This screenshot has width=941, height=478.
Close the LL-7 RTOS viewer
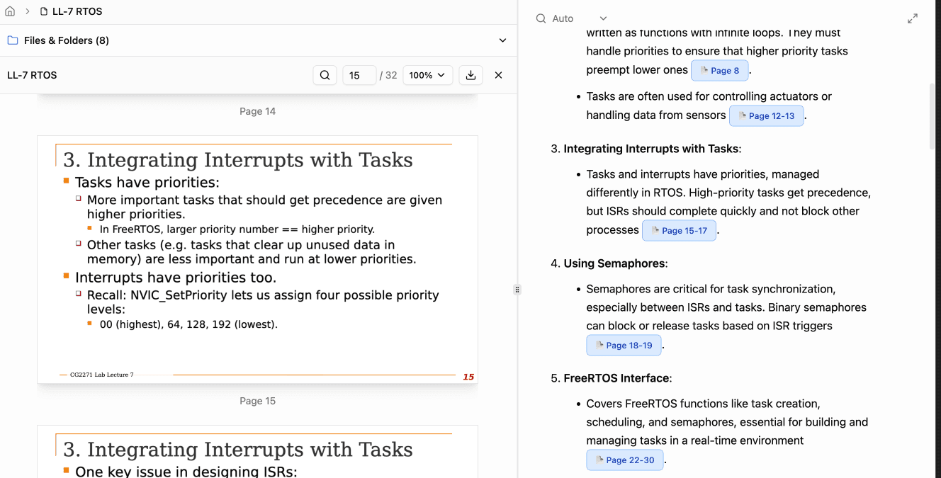tap(498, 75)
